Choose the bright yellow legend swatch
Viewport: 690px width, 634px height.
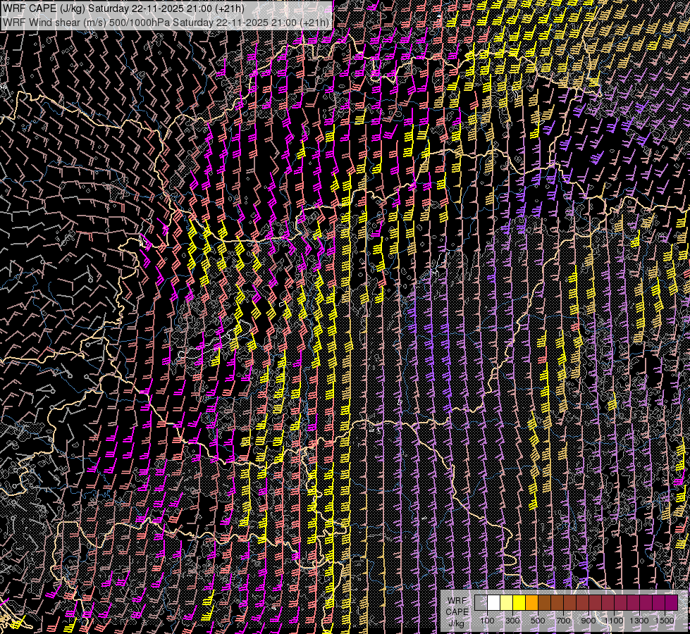click(x=519, y=602)
